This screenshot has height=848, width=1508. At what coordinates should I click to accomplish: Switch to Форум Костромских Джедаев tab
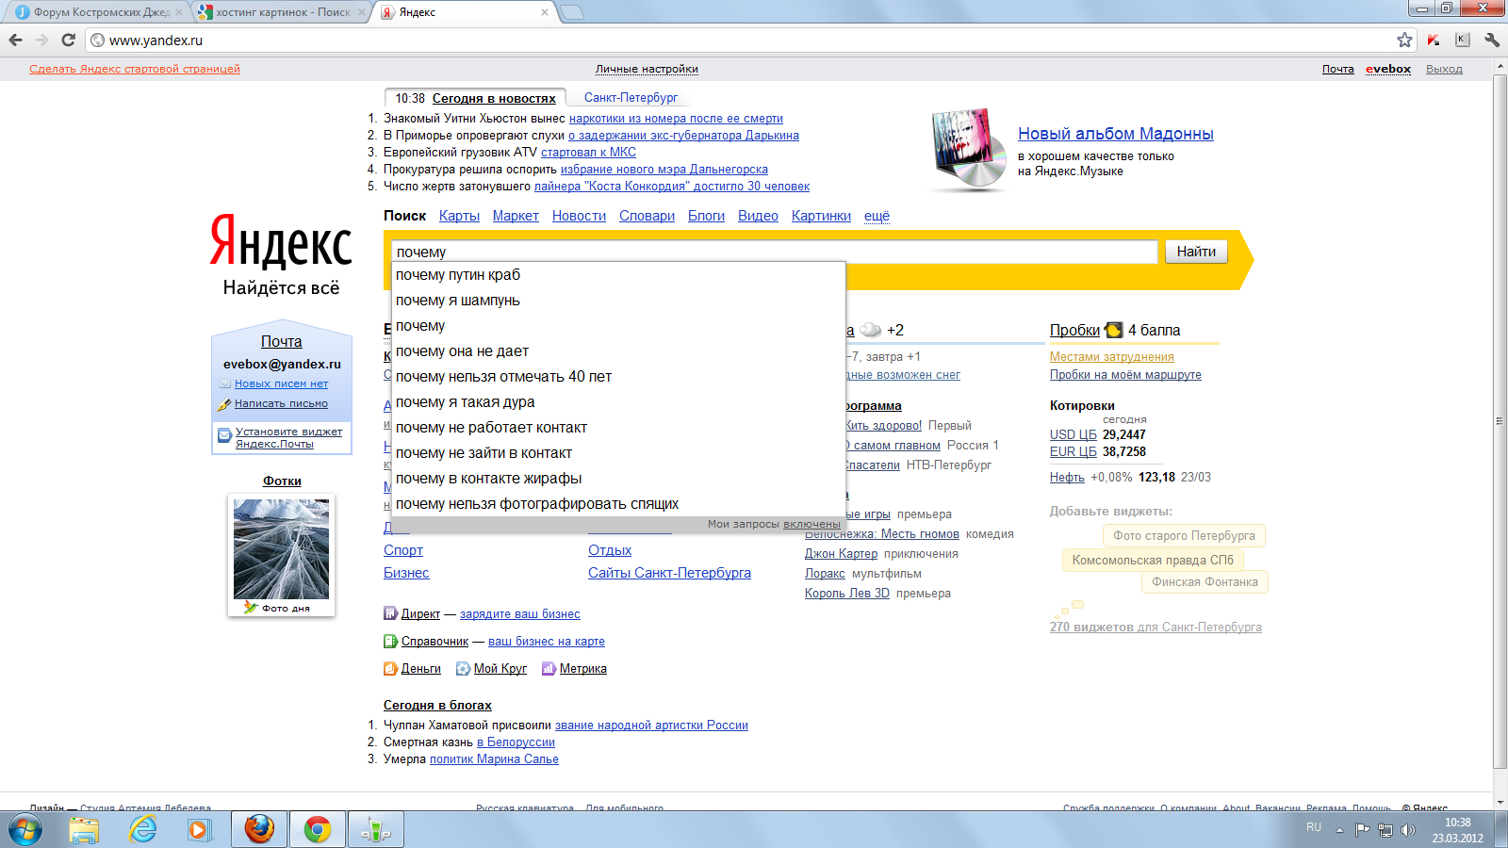pyautogui.click(x=101, y=12)
